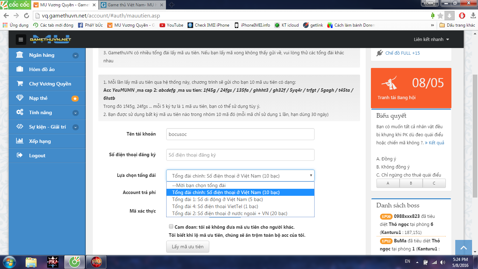Vote option A in Biểu quyết poll
Viewport: 478px width, 269px height.
(388, 183)
